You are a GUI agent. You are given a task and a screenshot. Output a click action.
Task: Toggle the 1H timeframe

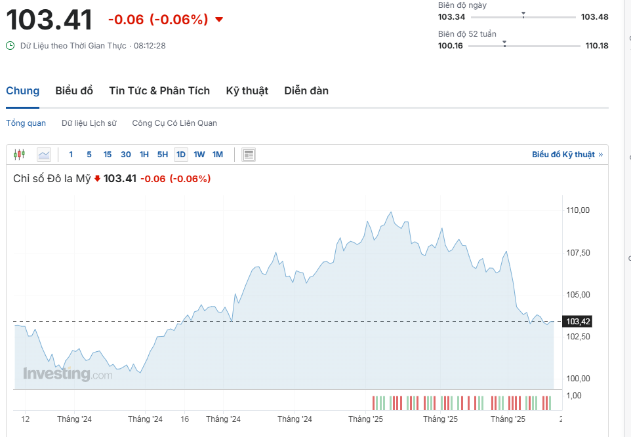tap(144, 155)
